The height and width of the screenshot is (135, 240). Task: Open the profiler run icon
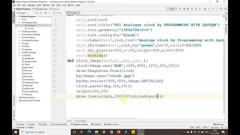tap(192, 9)
